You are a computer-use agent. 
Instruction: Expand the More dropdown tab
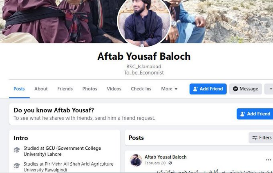coord(169,89)
